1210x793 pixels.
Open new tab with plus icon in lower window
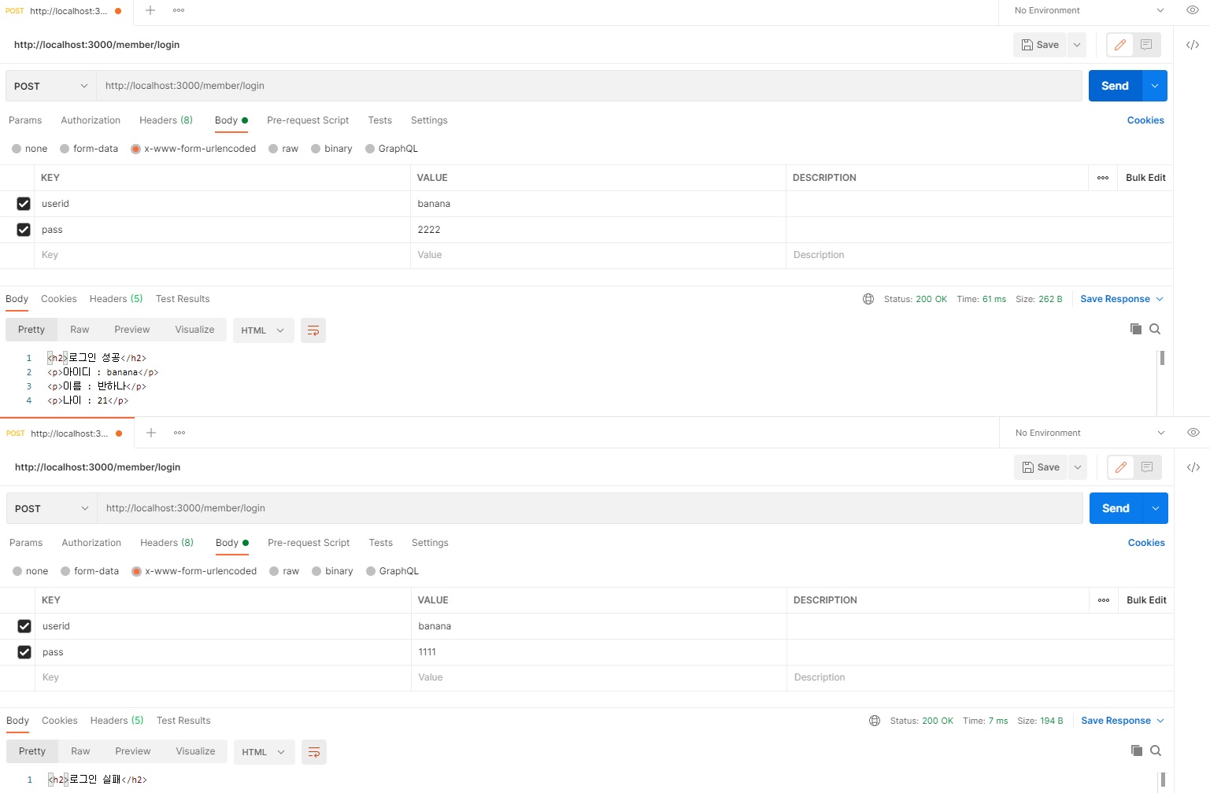(151, 433)
